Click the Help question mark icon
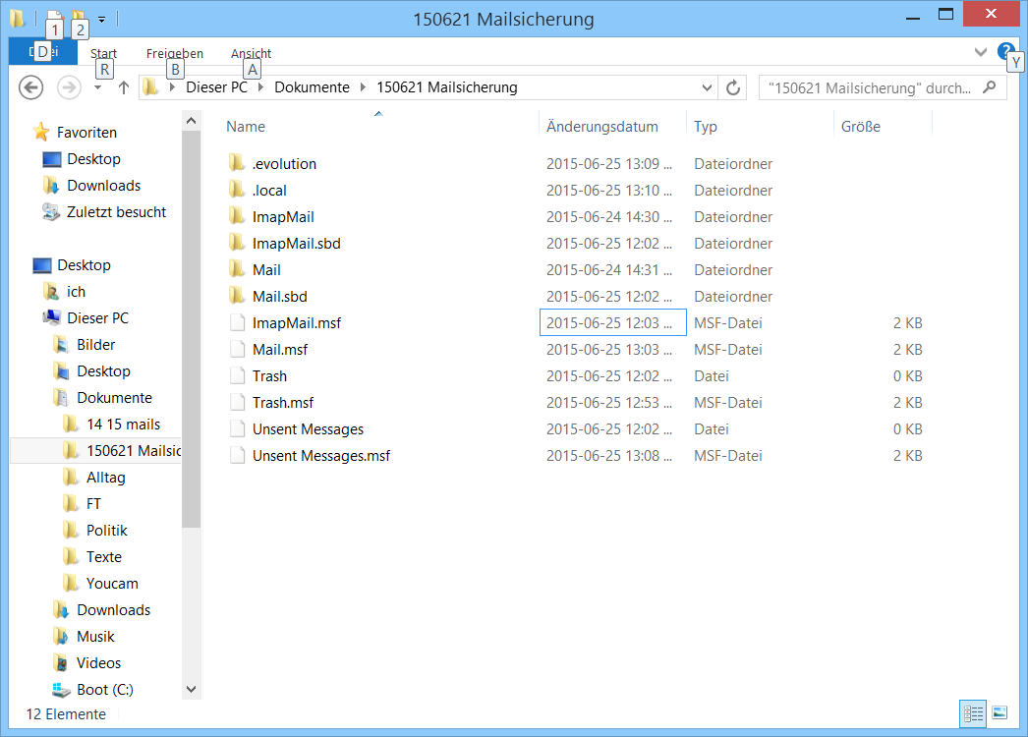Image resolution: width=1028 pixels, height=737 pixels. click(1004, 52)
